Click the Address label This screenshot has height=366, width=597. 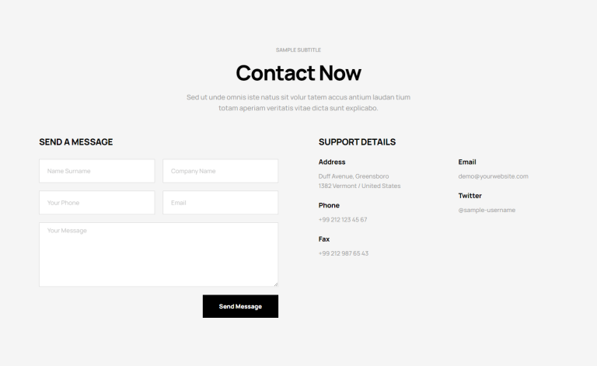pos(332,162)
